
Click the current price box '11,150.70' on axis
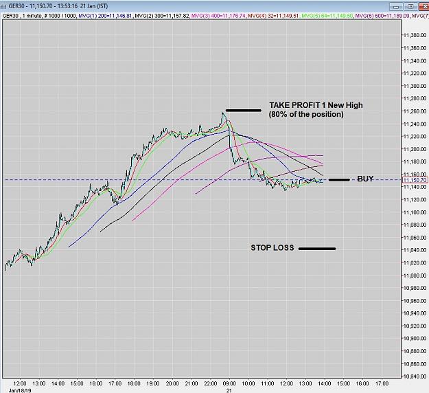point(415,180)
